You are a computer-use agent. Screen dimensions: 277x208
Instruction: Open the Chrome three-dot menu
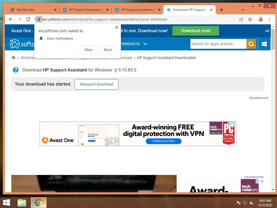269,19
